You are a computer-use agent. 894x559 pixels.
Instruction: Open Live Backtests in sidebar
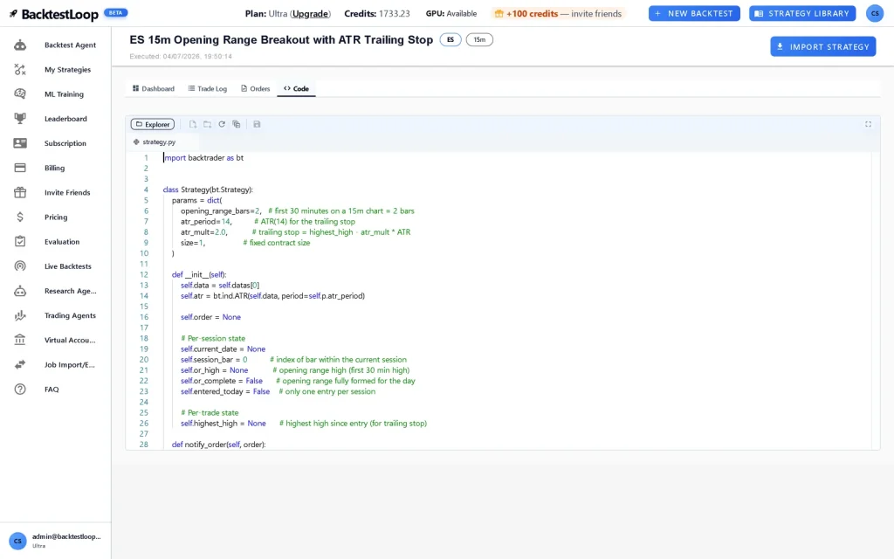(55, 266)
